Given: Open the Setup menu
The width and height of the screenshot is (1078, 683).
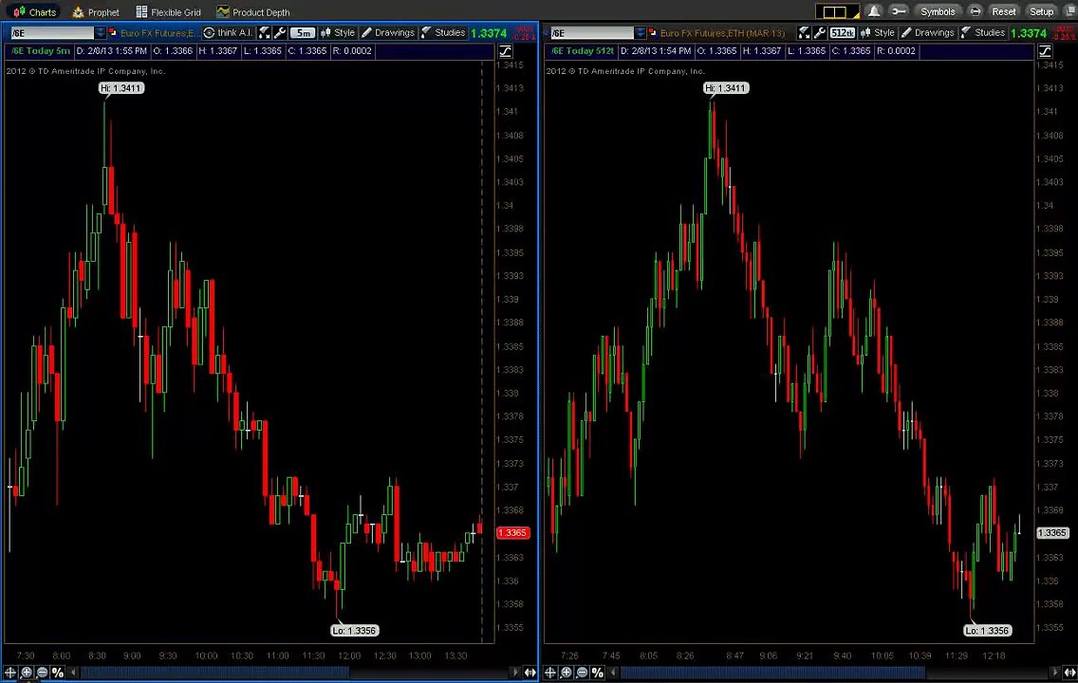Looking at the screenshot, I should pos(1041,11).
